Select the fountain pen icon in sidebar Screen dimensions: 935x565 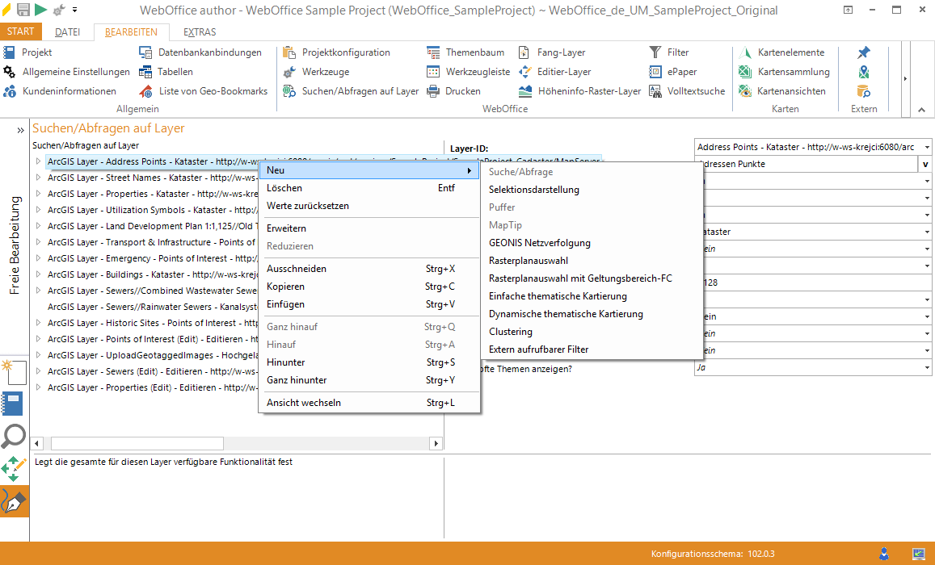15,502
